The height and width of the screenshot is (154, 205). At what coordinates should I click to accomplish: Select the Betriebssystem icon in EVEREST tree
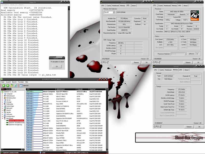pos(5,98)
